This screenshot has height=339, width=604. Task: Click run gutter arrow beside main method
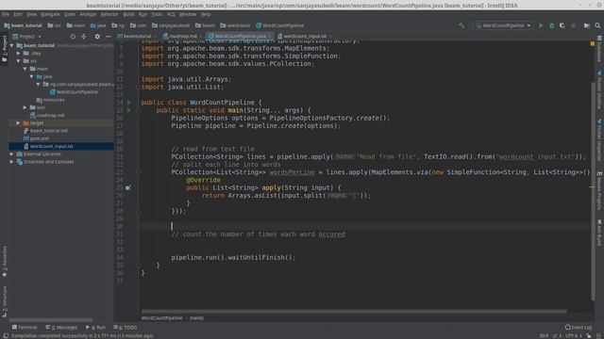click(129, 110)
